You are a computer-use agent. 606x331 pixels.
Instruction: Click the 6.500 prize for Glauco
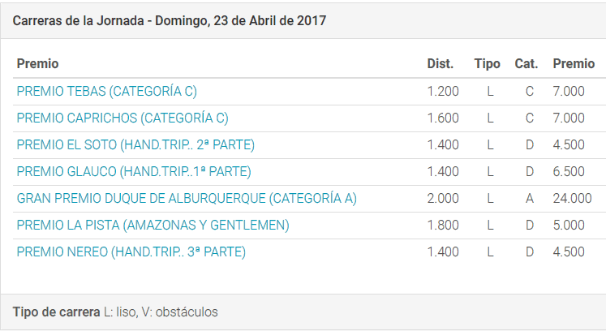(569, 171)
